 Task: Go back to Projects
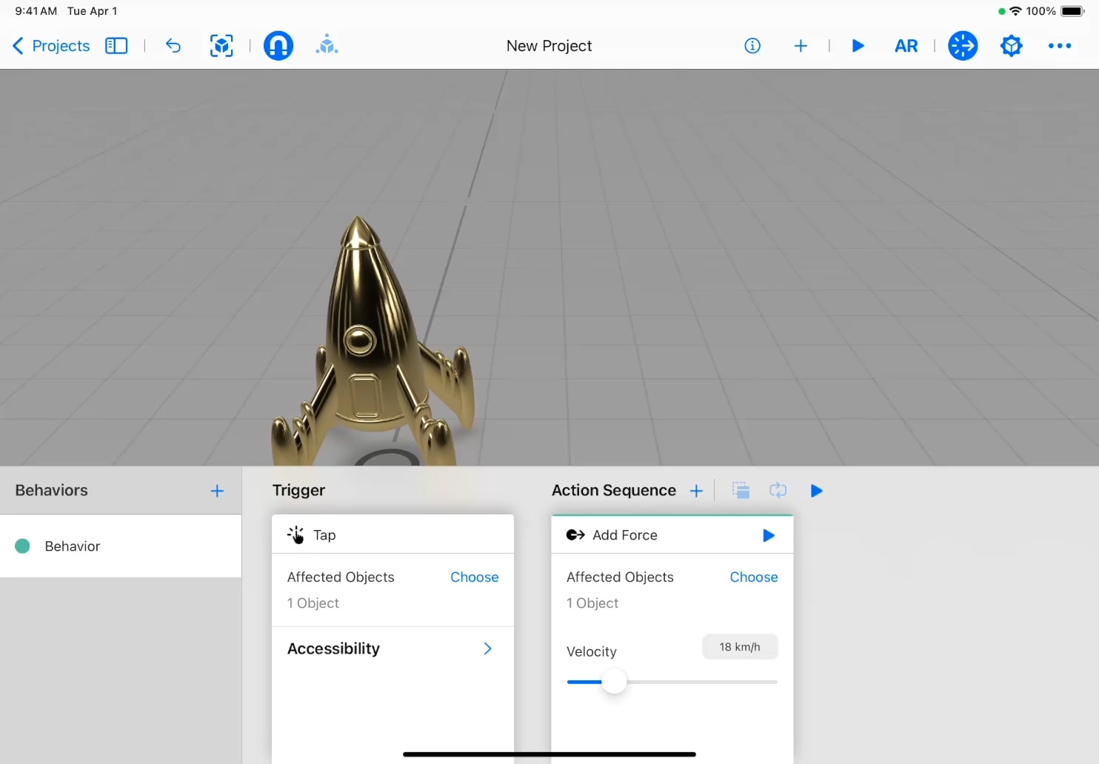pos(51,46)
